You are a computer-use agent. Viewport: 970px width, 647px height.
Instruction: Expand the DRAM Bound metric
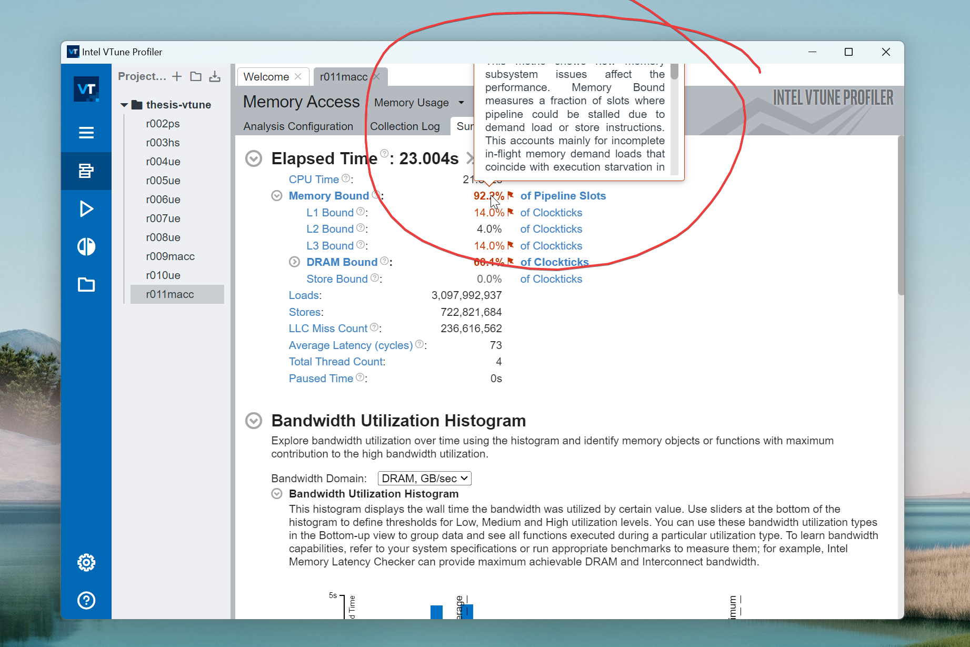[x=295, y=262]
